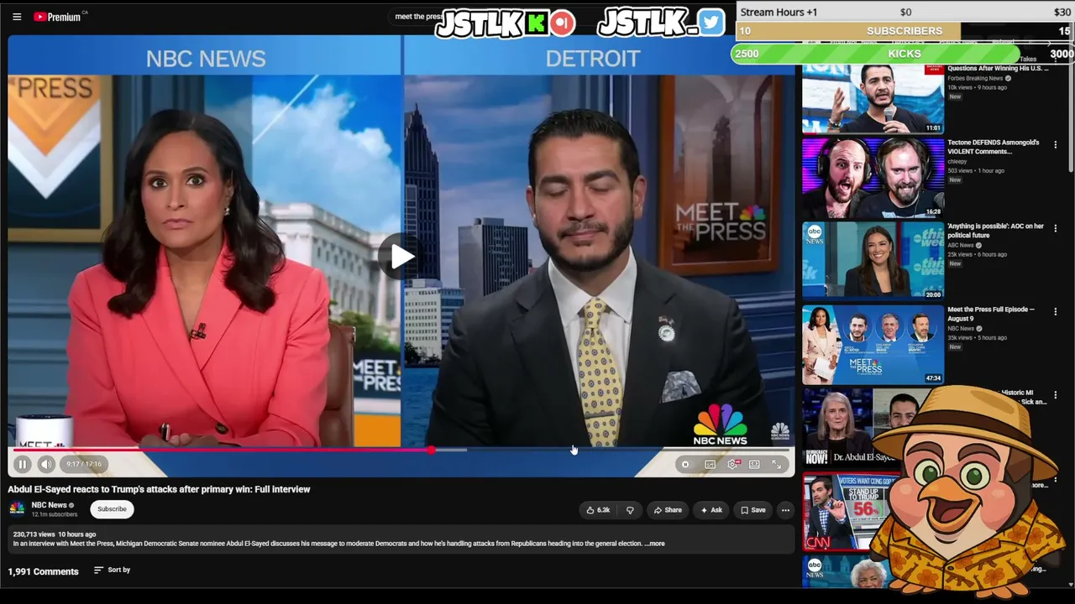Open the YouTube hamburger guide menu
This screenshot has height=604, width=1075.
coord(17,17)
